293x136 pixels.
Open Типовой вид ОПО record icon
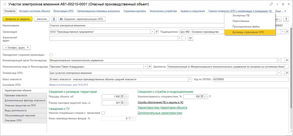pos(287,73)
